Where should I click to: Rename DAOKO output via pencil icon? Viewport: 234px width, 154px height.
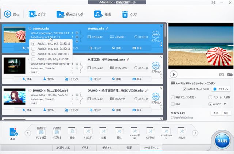tap(146, 91)
